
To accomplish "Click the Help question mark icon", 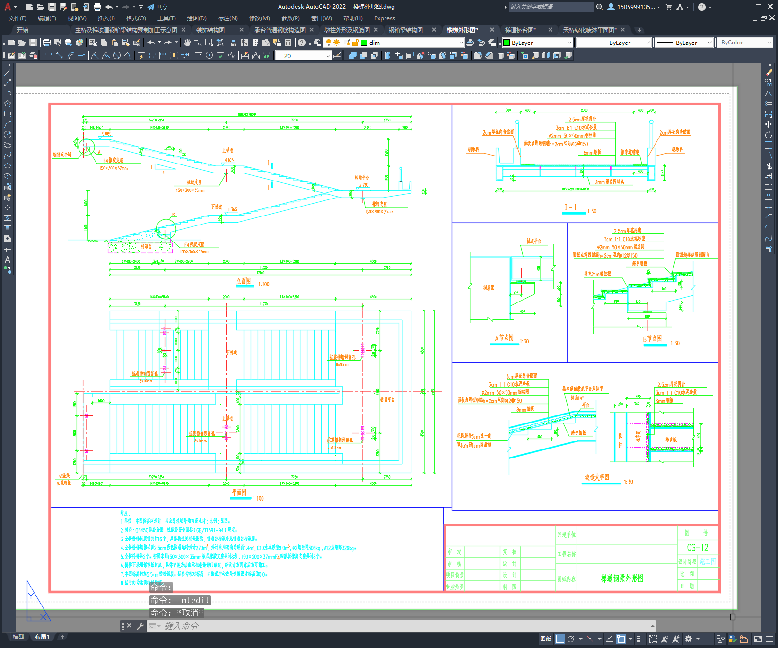I will [302, 43].
